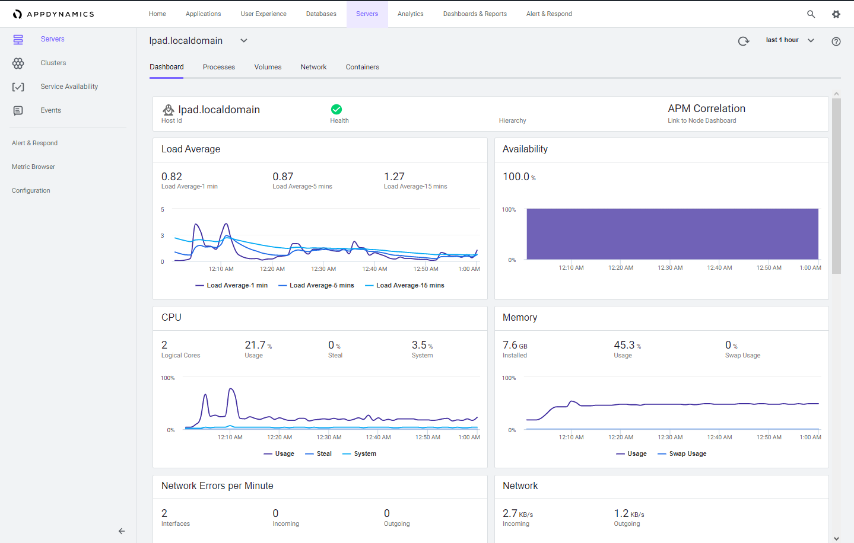This screenshot has height=543, width=854.
Task: Switch to the Volumes tab
Action: tap(268, 67)
